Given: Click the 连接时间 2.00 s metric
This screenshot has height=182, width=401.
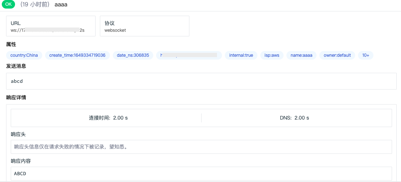Looking at the screenshot, I should point(108,118).
